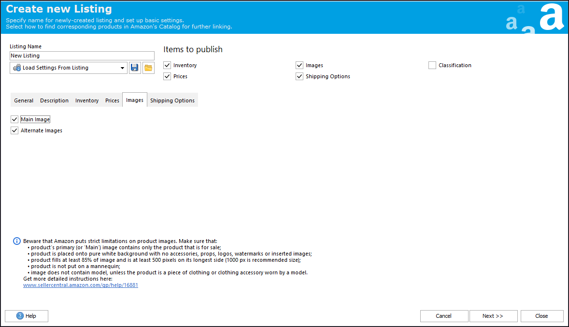Image resolution: width=569 pixels, height=327 pixels.
Task: Click the save settings floppy disk icon
Action: tap(135, 68)
